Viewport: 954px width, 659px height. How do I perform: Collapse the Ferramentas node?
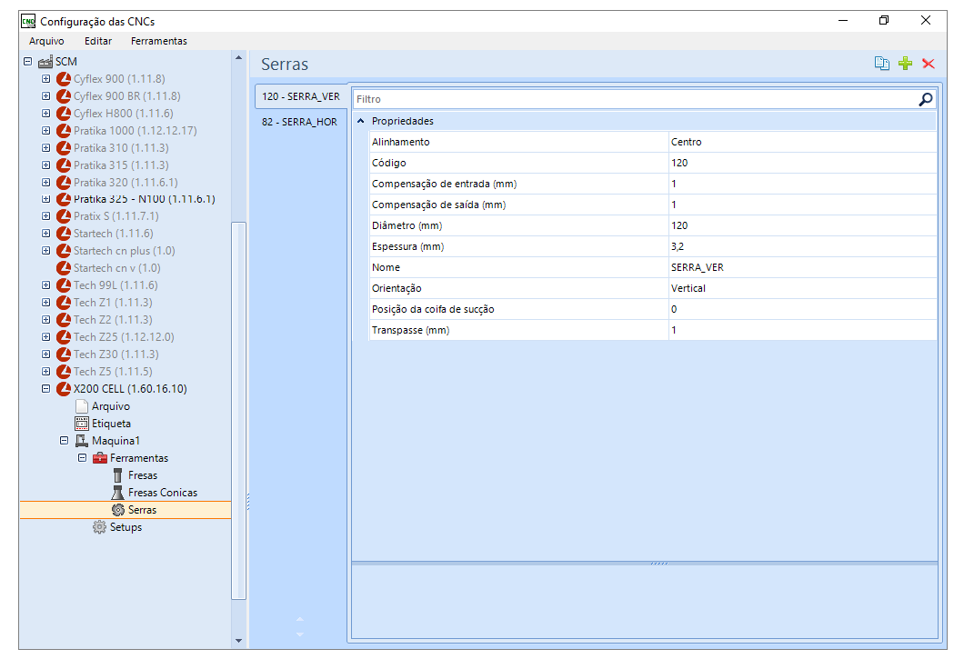coord(82,458)
